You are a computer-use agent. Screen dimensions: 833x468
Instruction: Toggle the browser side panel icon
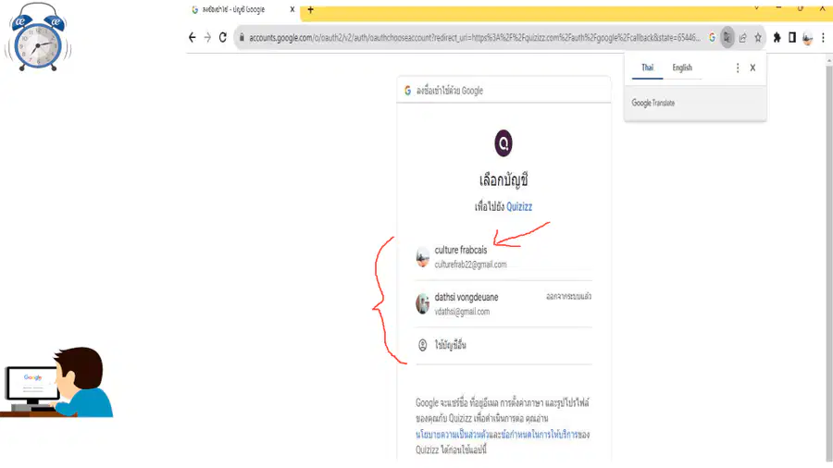[792, 38]
